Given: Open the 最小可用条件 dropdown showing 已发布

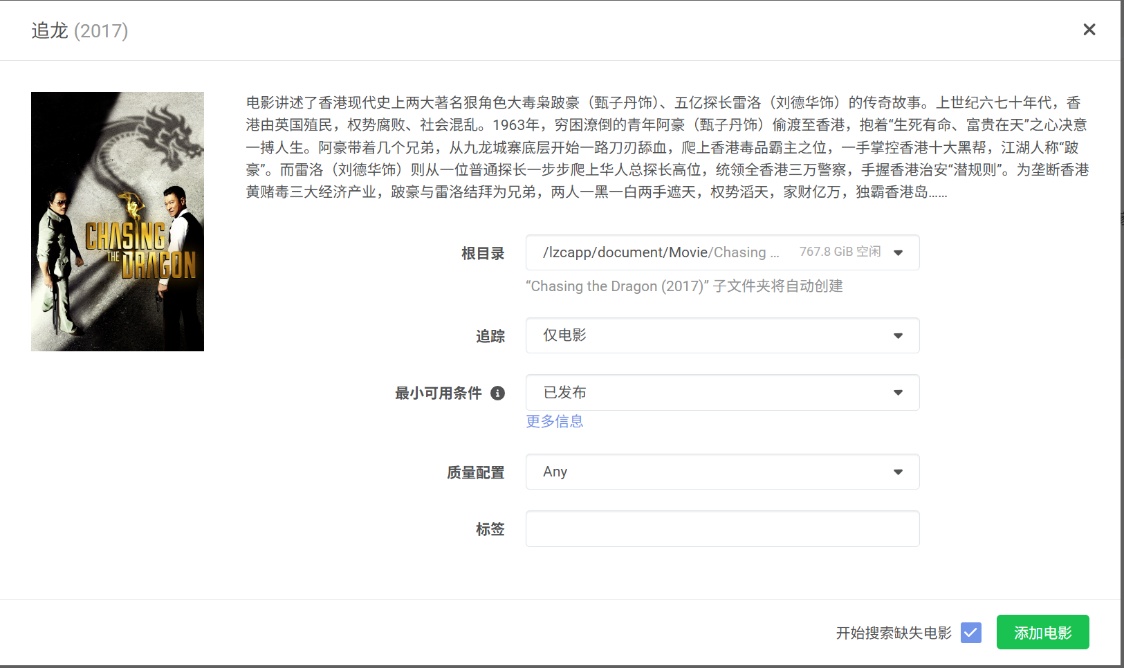Looking at the screenshot, I should tap(722, 392).
